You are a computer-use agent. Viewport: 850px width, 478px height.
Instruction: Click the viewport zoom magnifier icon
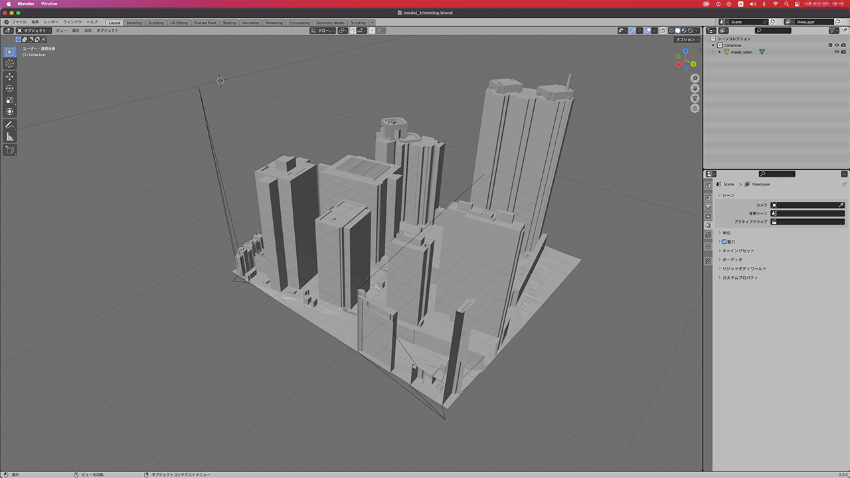[695, 78]
